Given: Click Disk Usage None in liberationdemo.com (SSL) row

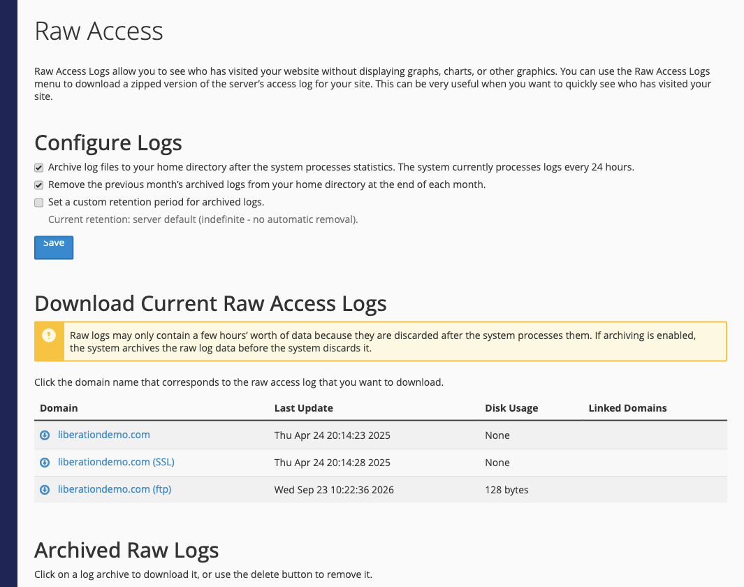Looking at the screenshot, I should pyautogui.click(x=497, y=463).
